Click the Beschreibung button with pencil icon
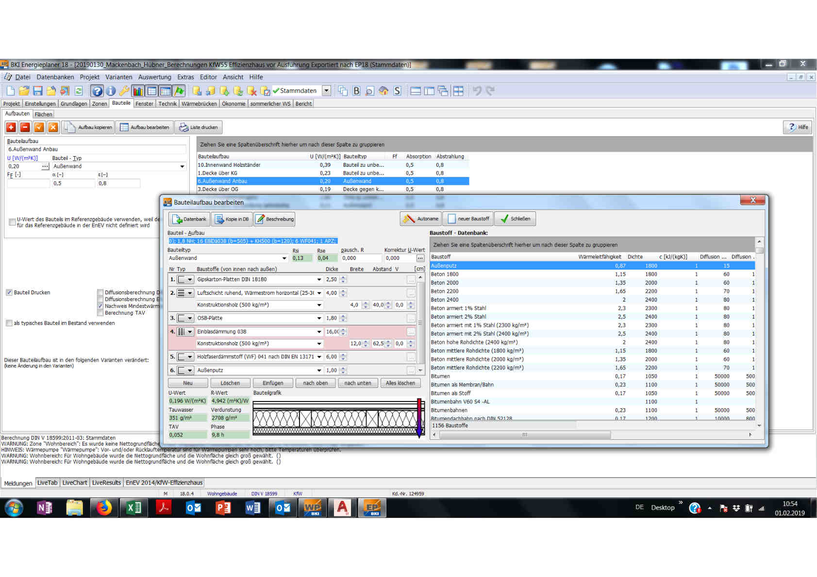The width and height of the screenshot is (817, 577). [x=275, y=219]
